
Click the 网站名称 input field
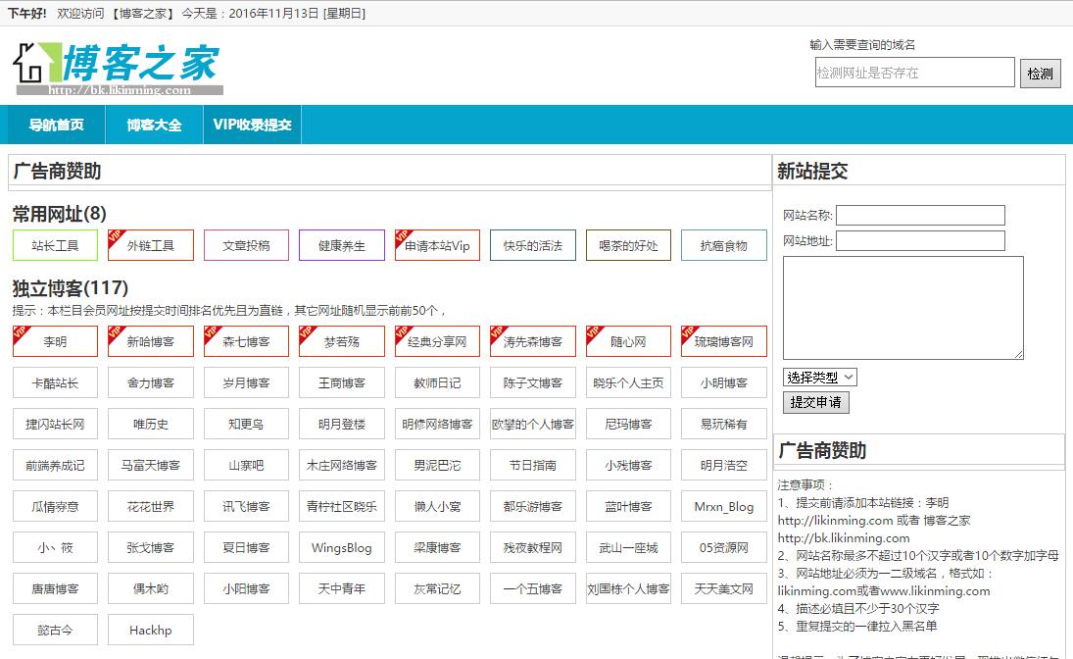920,216
